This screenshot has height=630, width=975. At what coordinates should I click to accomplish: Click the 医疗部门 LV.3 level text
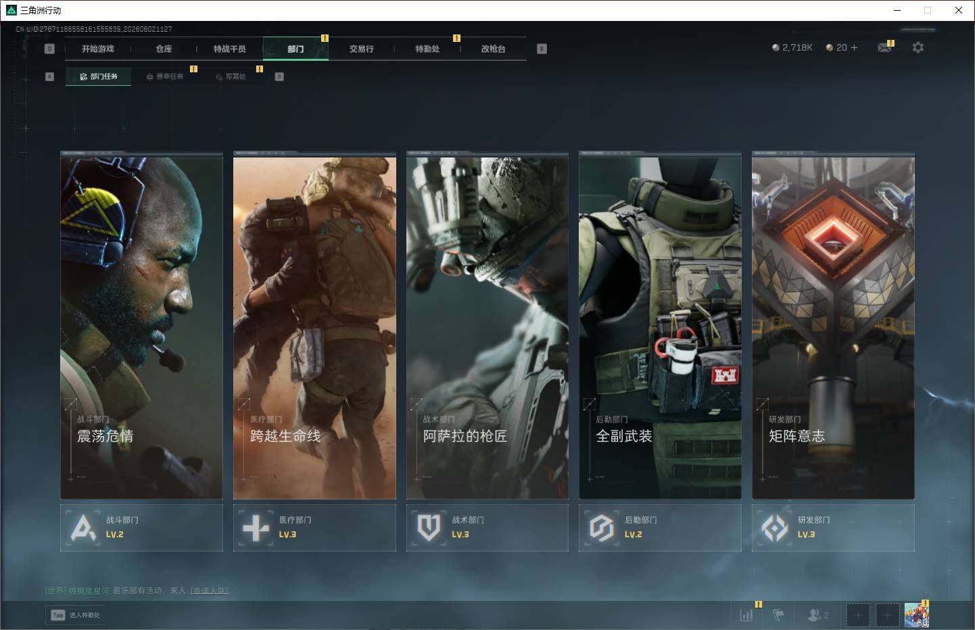(x=287, y=534)
